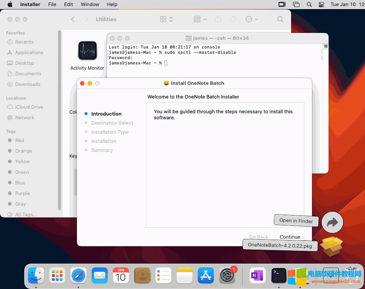The image size is (365, 289).
Task: Click the Finder search magnifier icon
Action: click(x=280, y=19)
